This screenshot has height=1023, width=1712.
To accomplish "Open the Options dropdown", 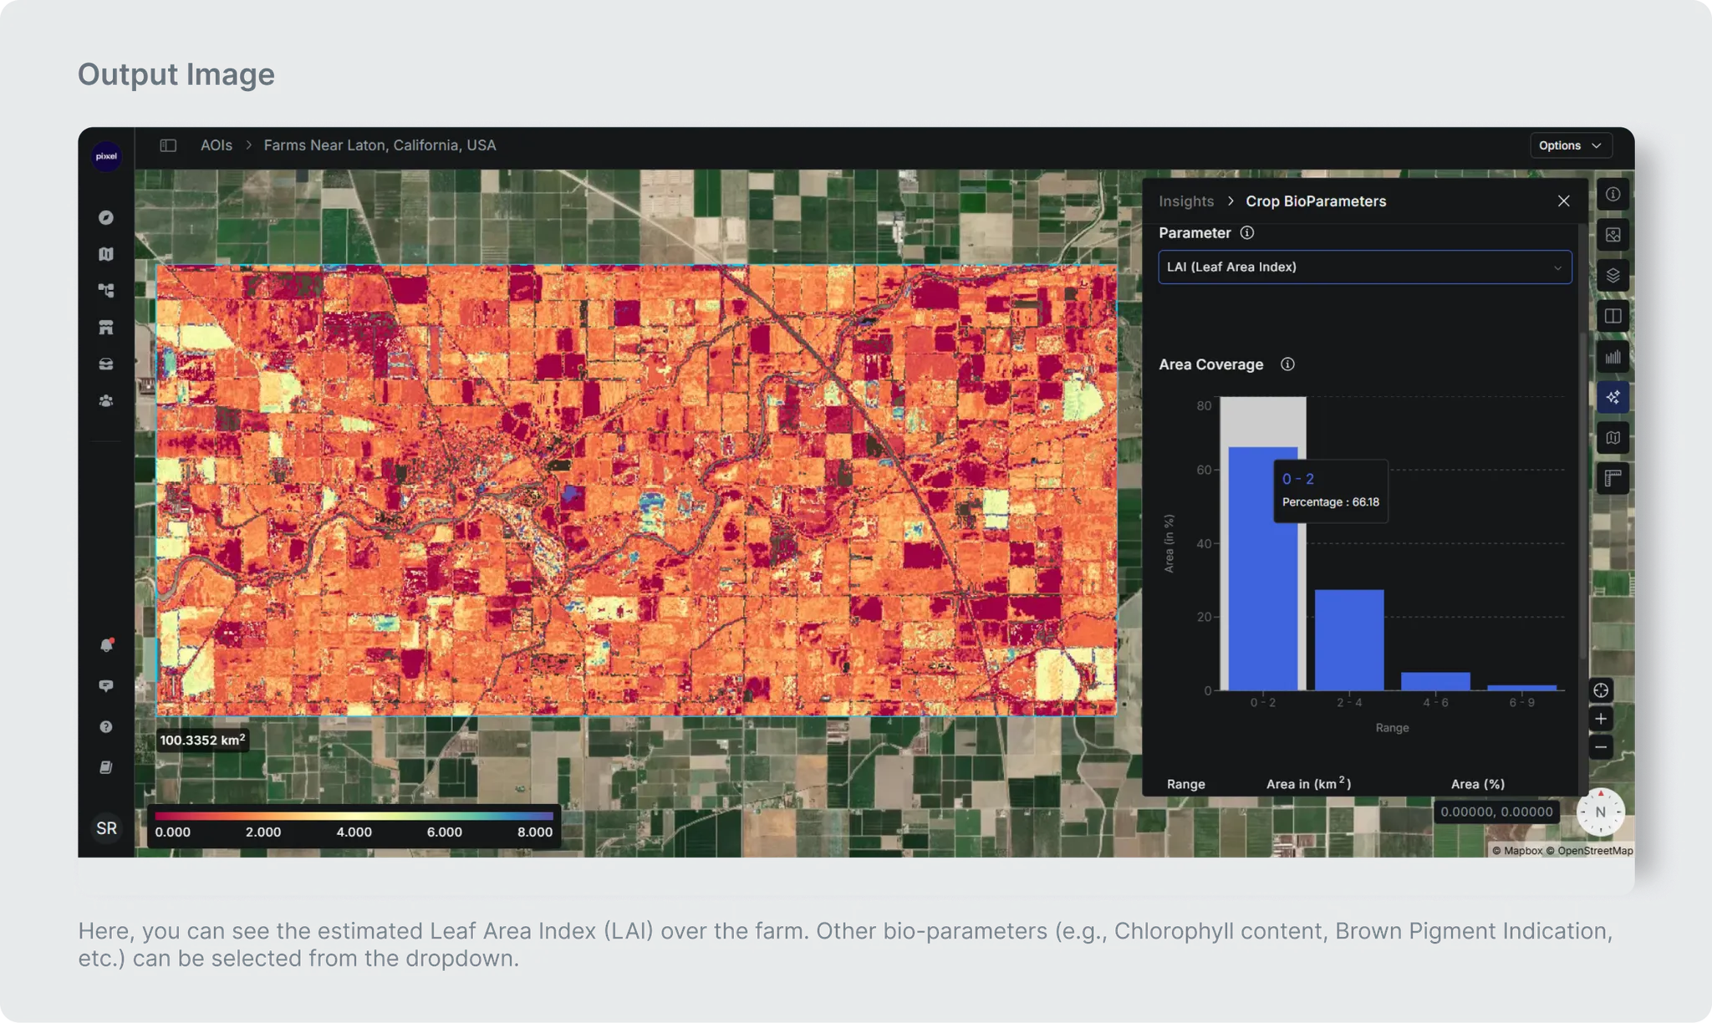I will click(x=1570, y=145).
